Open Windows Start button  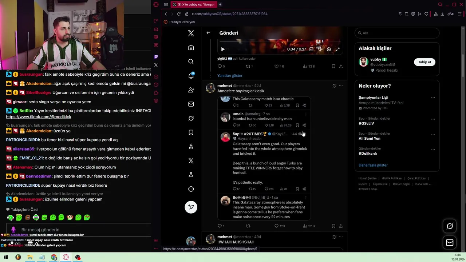6,257
